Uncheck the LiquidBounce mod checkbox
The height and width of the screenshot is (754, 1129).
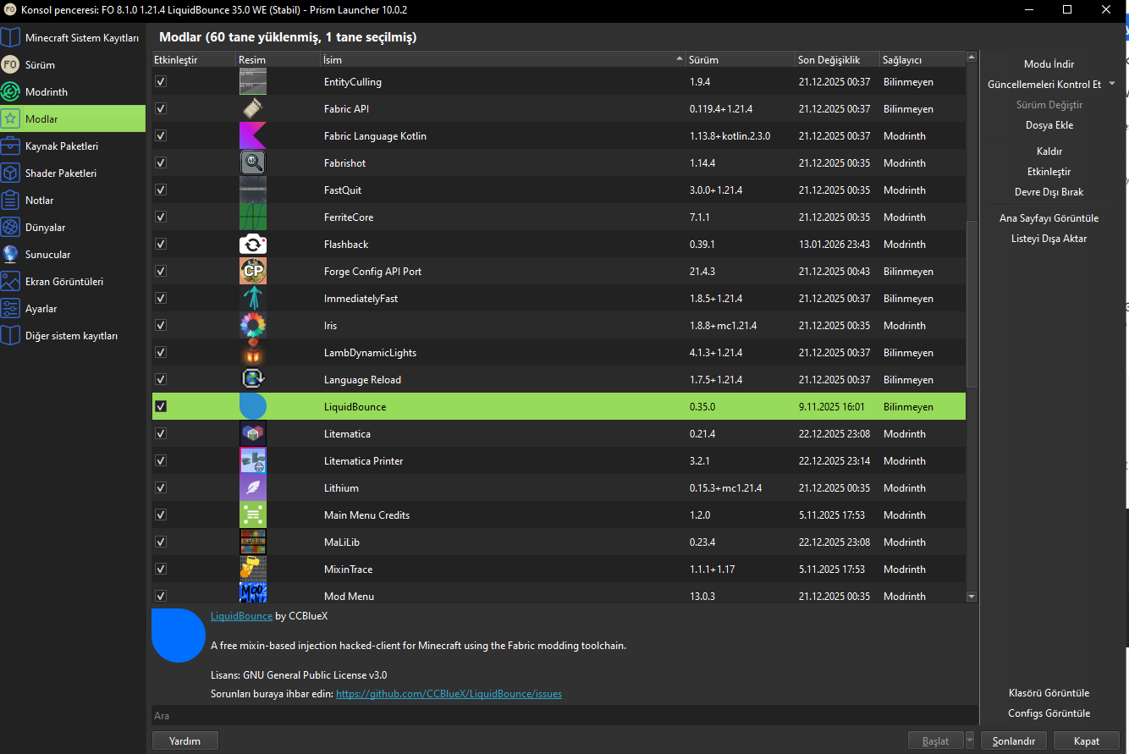pos(161,406)
